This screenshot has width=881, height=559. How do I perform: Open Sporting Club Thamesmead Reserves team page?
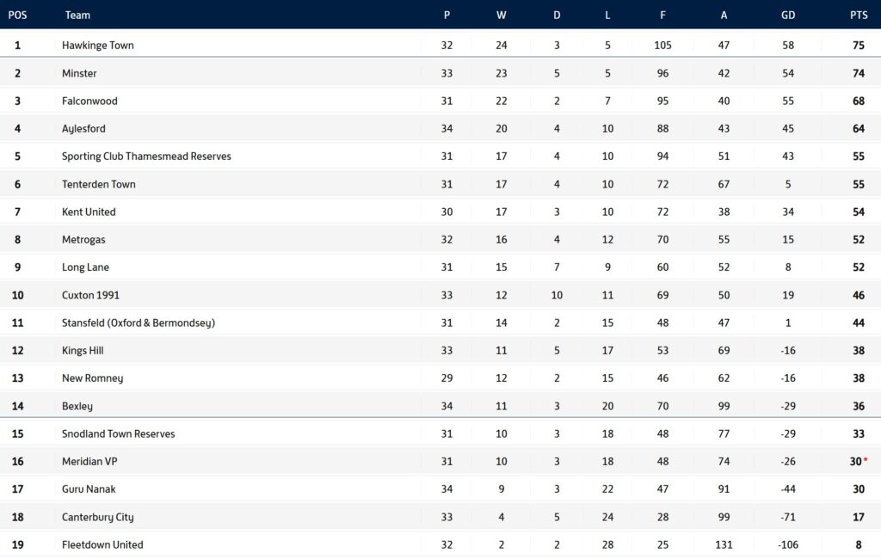pos(146,157)
